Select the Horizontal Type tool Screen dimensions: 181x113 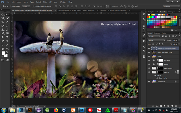[7, 41]
